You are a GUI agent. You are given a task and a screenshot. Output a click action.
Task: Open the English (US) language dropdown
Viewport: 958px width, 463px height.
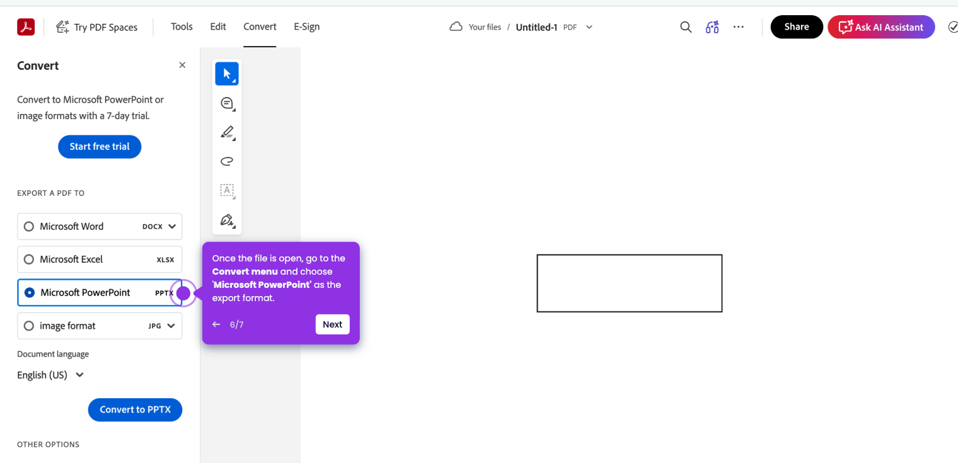[50, 375]
